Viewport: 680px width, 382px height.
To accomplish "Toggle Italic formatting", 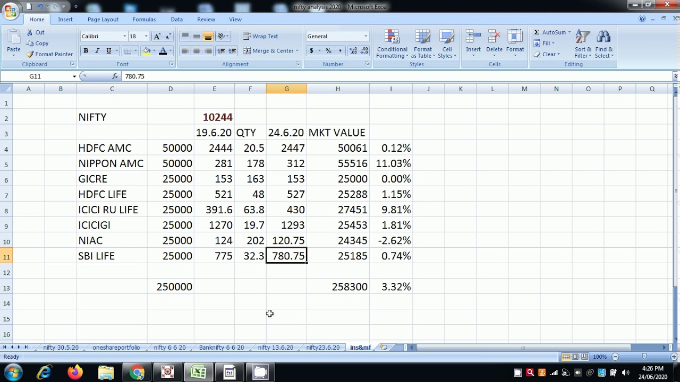I will point(97,51).
